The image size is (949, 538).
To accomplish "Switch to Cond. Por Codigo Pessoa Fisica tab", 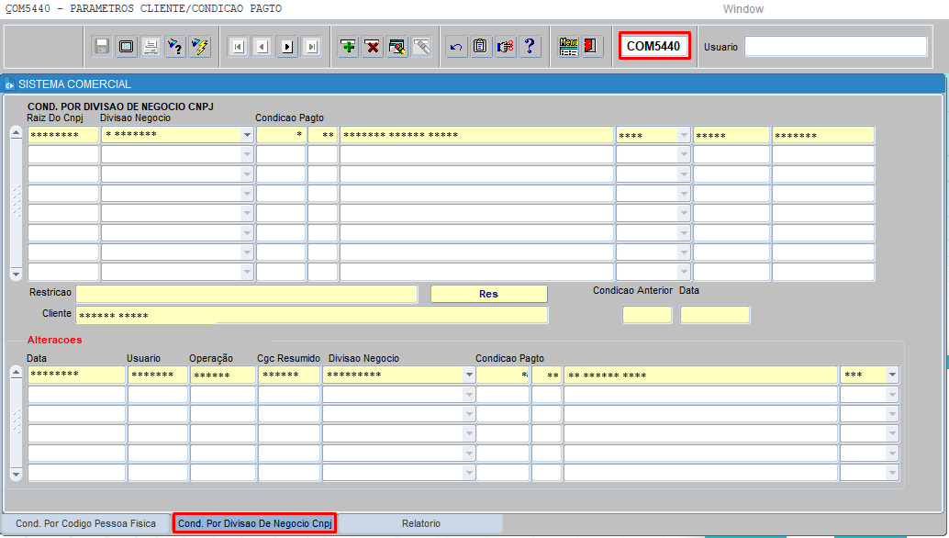I will tap(86, 523).
